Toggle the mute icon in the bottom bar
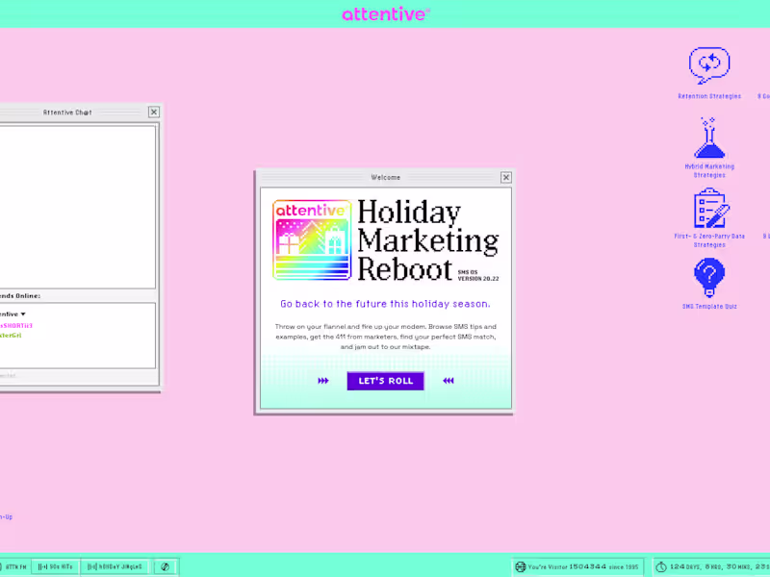This screenshot has height=577, width=770. click(166, 566)
